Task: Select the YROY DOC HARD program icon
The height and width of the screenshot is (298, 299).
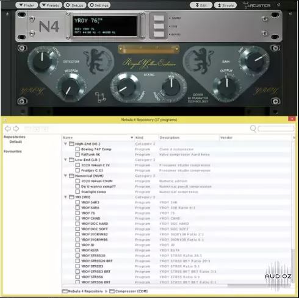Action: tap(77, 224)
